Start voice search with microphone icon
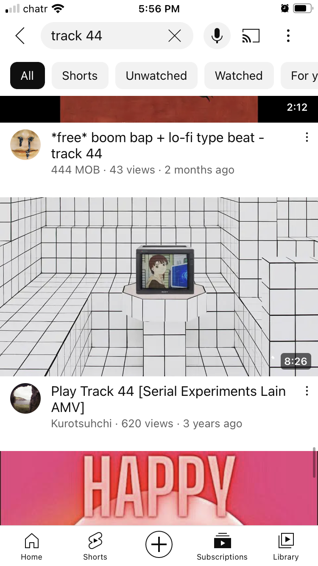 click(x=217, y=36)
